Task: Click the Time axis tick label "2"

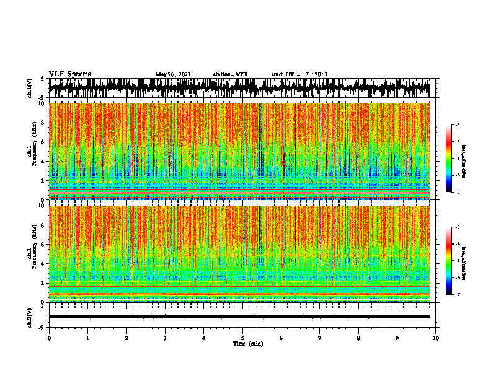Action: click(x=126, y=338)
